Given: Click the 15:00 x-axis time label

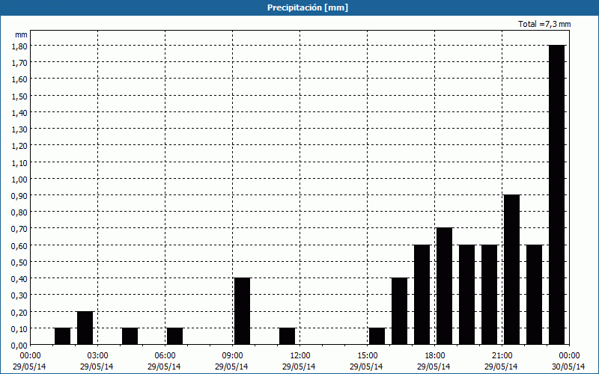Looking at the screenshot, I should click(x=367, y=356).
